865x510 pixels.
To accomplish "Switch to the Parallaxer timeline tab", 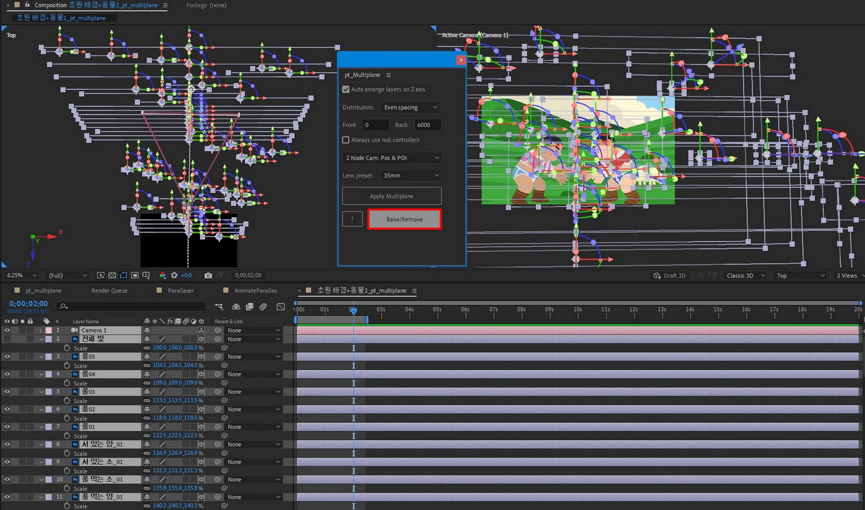I will pos(180,291).
